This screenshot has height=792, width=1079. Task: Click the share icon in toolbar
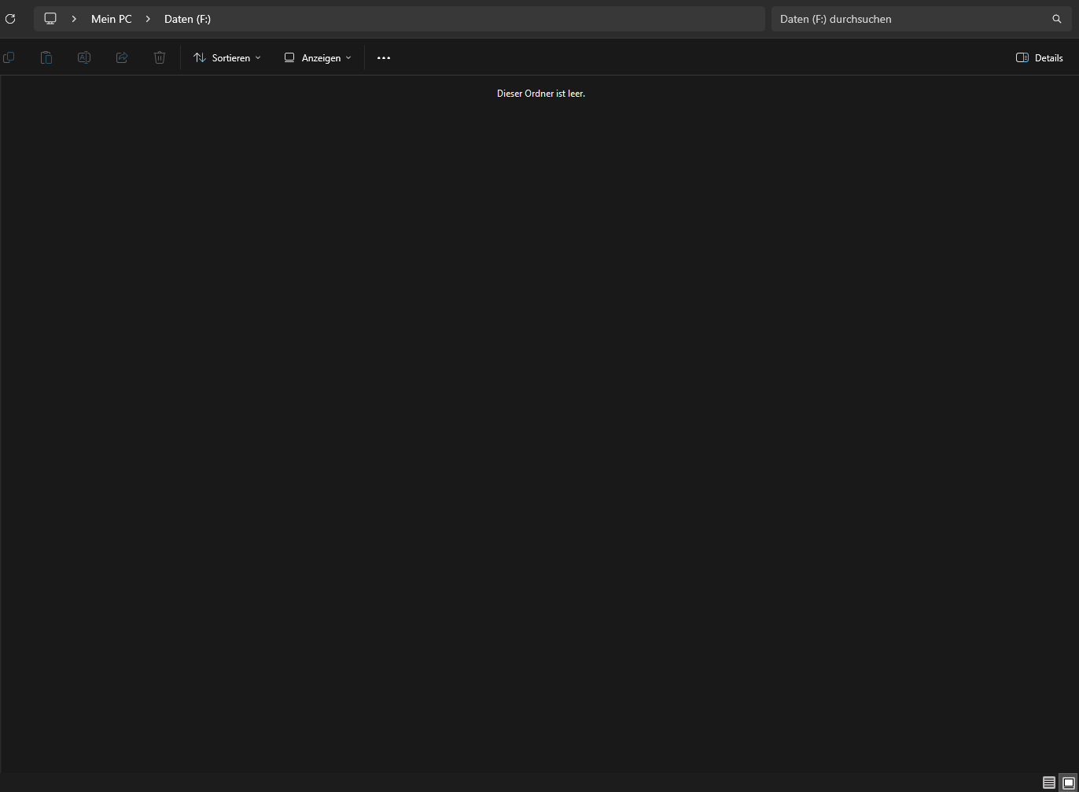[x=122, y=57]
